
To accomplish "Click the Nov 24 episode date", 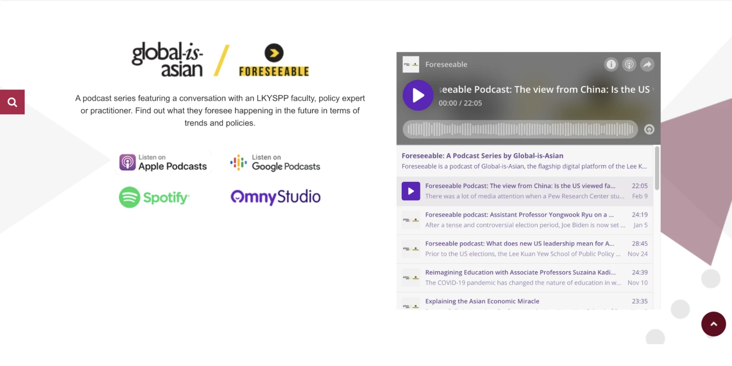I will [638, 254].
